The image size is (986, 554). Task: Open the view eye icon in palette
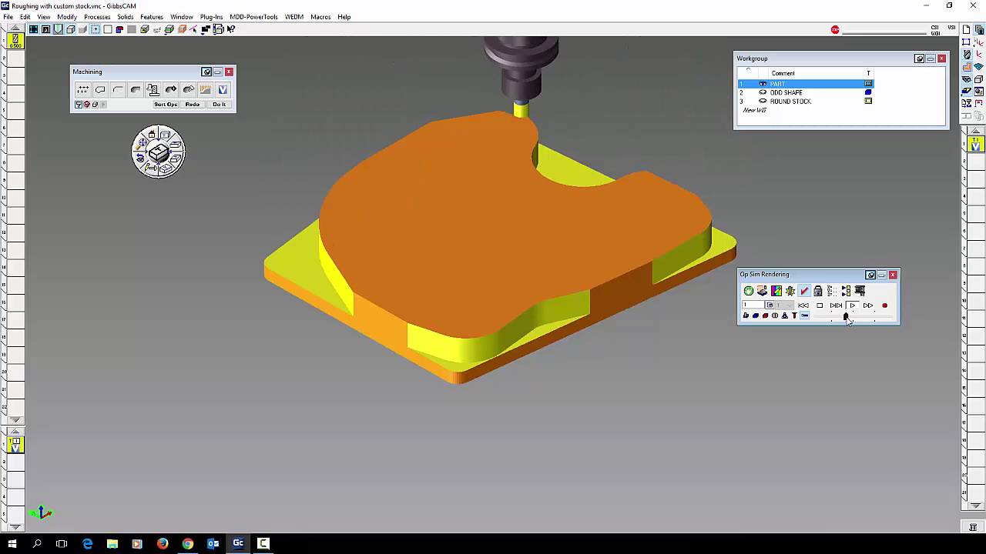pos(968,79)
